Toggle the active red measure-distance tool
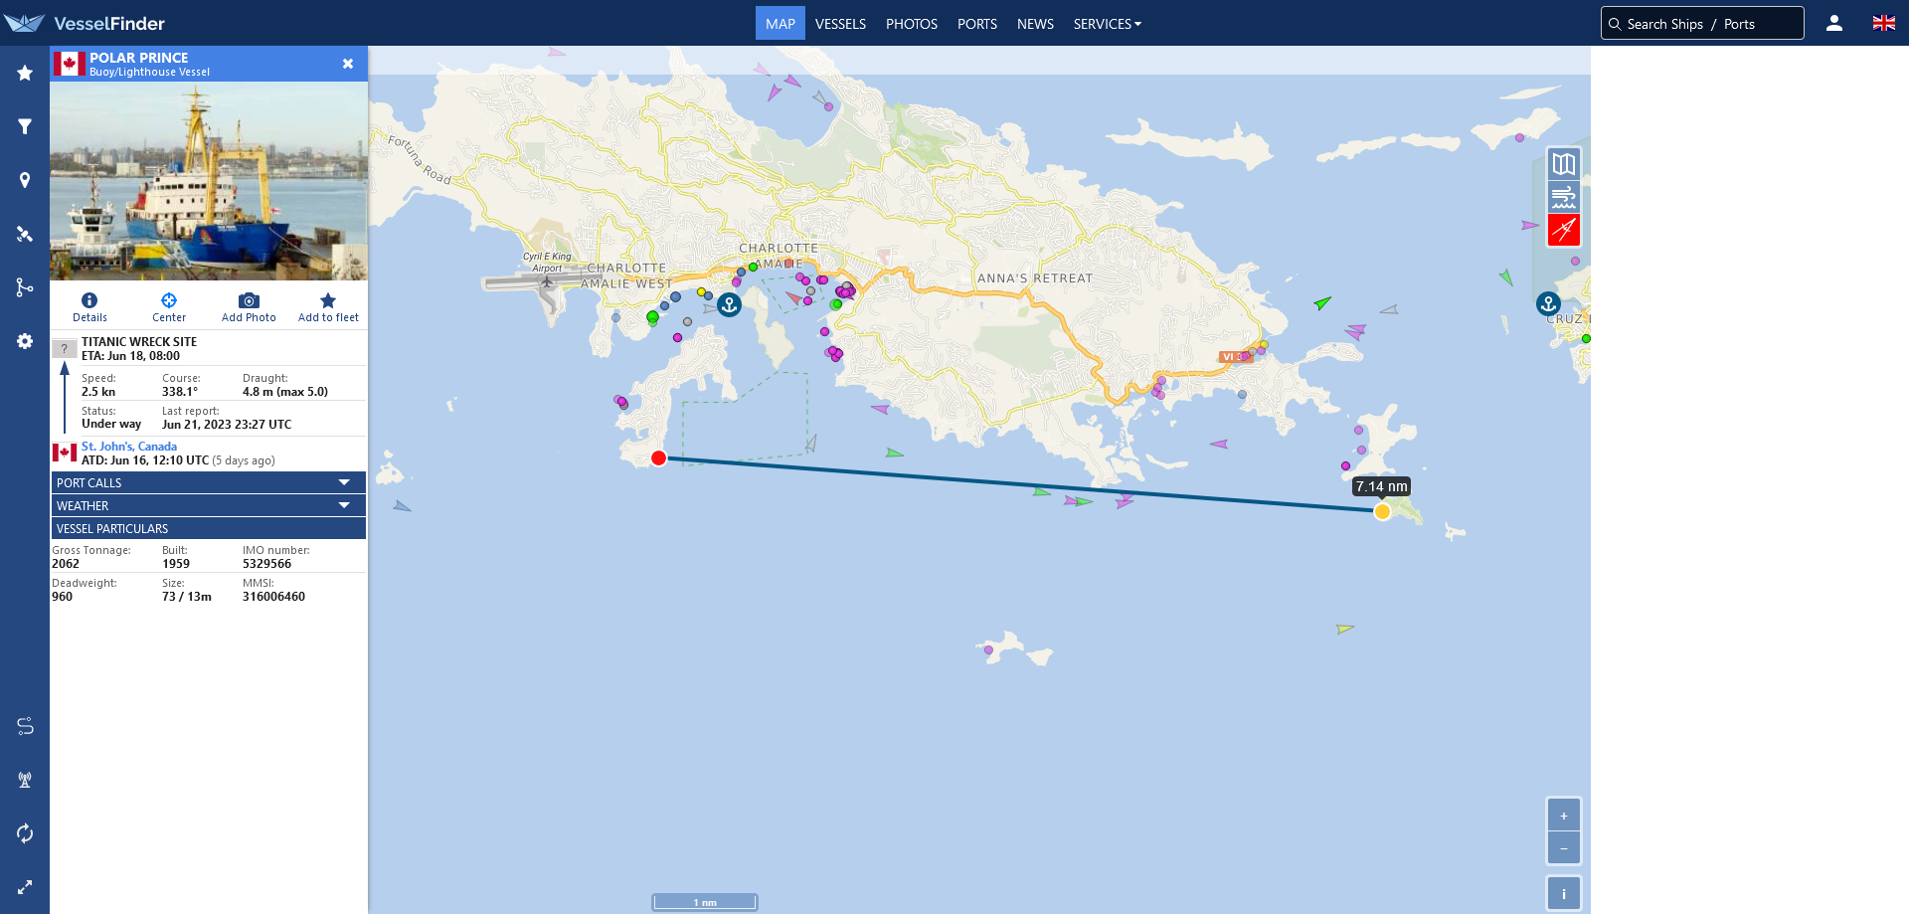Viewport: 1909px width, 914px height. (x=1564, y=230)
